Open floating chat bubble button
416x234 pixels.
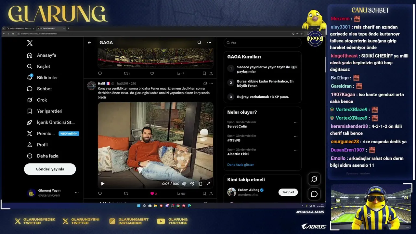314,194
